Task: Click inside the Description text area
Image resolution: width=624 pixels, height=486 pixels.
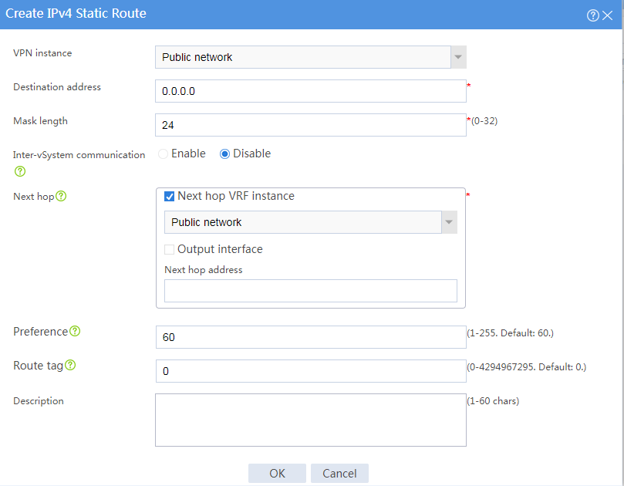Action: click(x=311, y=420)
